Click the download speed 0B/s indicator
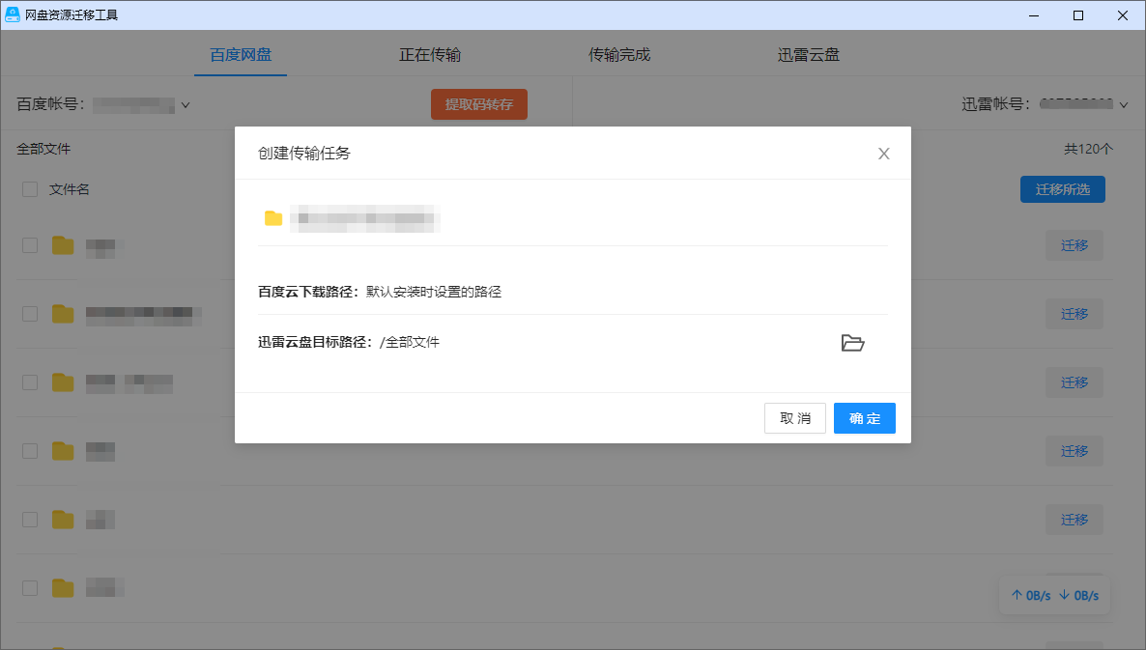1146x650 pixels. [x=1078, y=596]
